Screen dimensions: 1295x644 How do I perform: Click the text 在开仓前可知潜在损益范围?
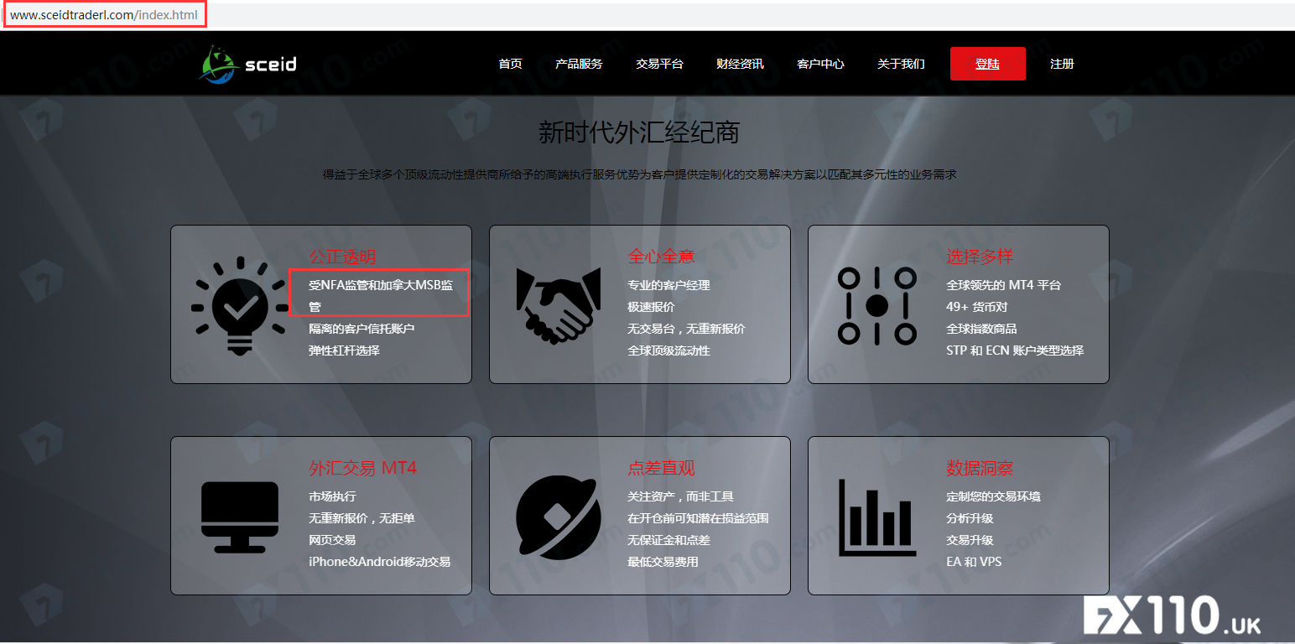(x=698, y=518)
